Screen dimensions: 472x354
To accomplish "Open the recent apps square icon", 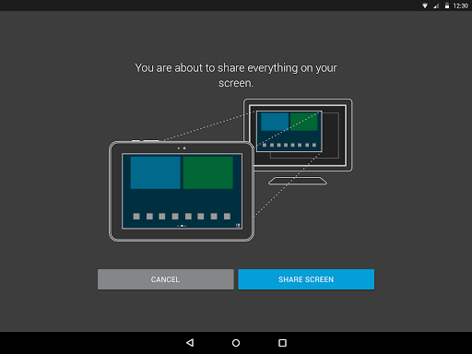I will click(x=282, y=343).
